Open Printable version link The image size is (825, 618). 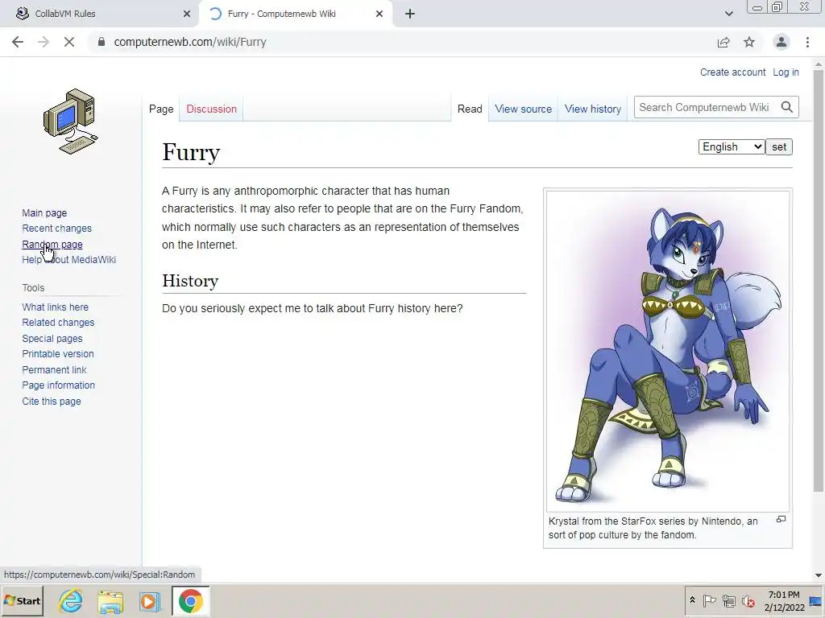point(58,354)
